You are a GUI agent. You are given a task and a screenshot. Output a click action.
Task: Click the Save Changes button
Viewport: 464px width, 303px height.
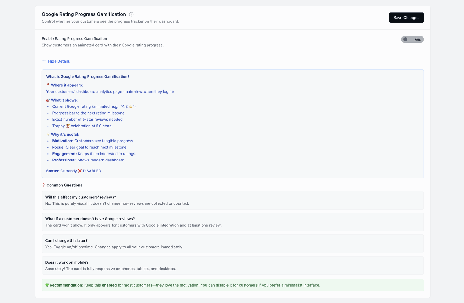click(406, 17)
